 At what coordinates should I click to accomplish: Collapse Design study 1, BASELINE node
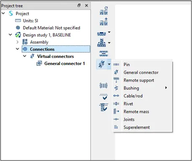pos(11,34)
